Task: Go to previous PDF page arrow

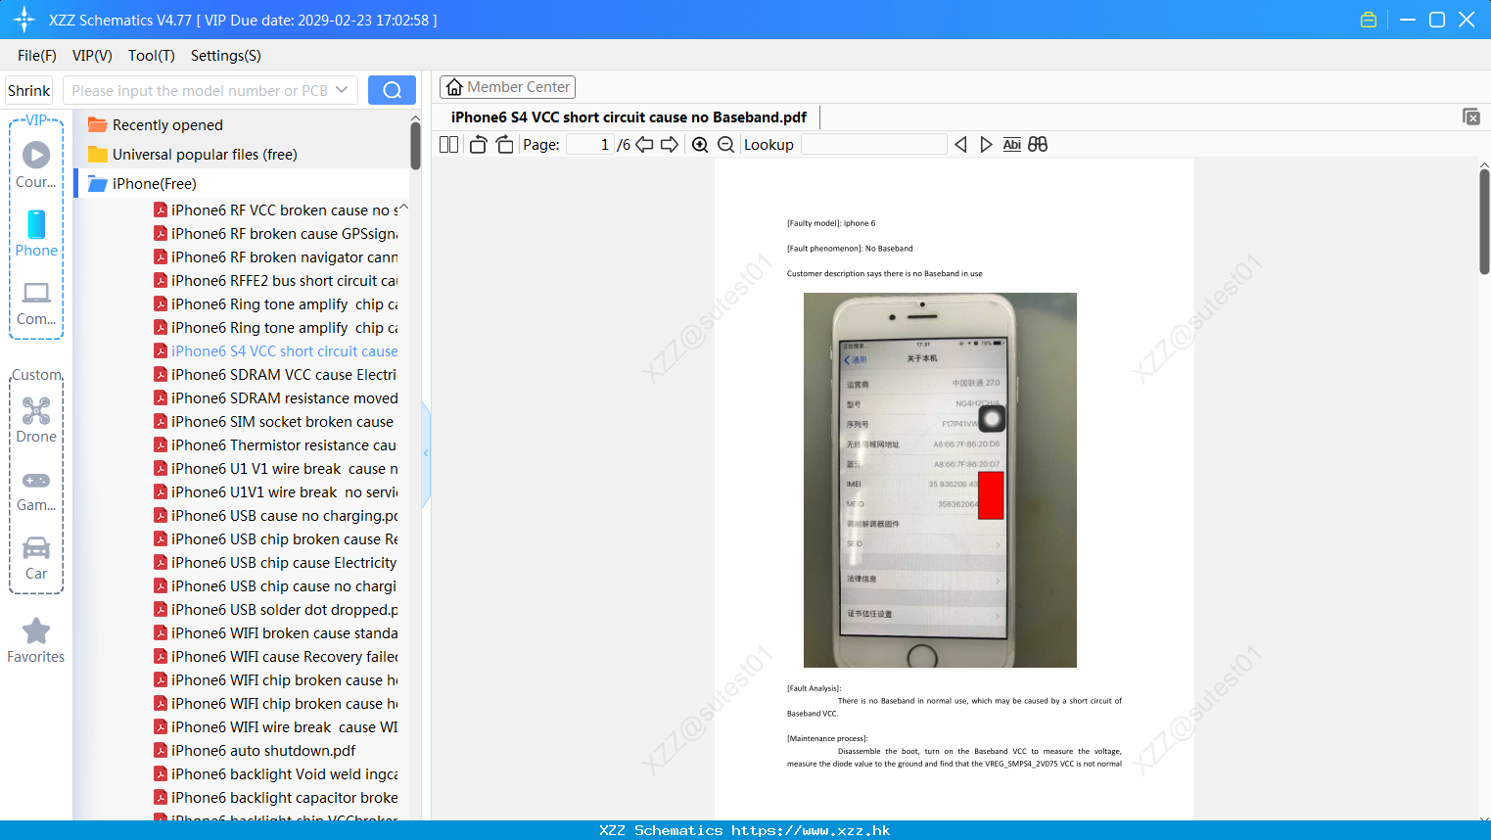Action: tap(644, 144)
